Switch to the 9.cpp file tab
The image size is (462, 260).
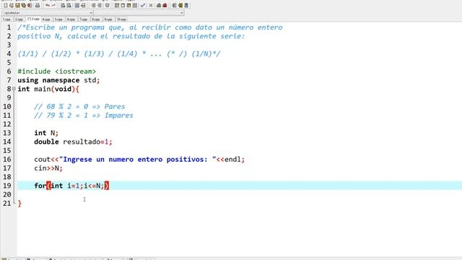coord(108,19)
